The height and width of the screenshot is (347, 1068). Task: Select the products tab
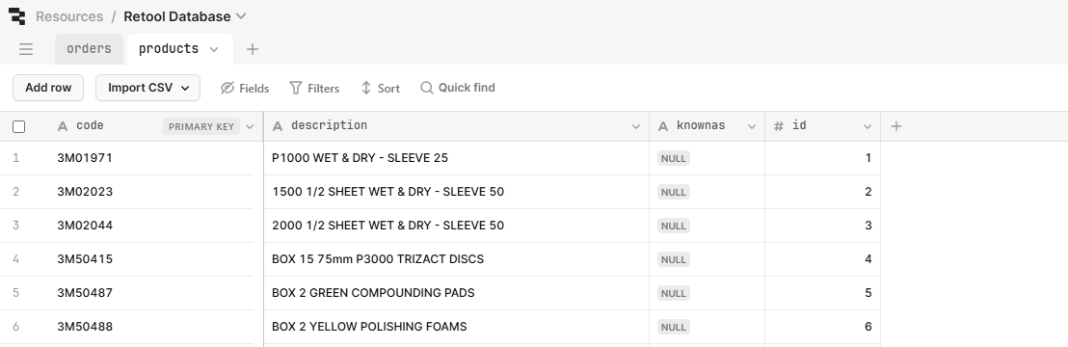click(169, 49)
